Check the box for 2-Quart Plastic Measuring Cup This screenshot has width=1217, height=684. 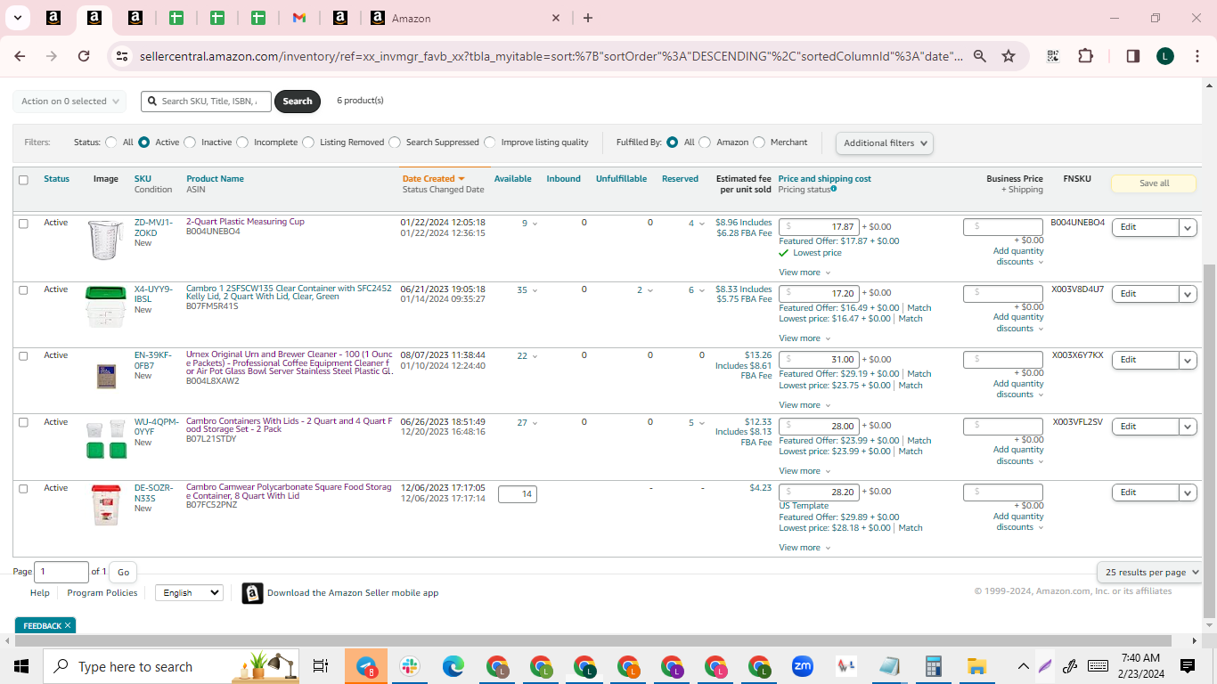point(23,224)
